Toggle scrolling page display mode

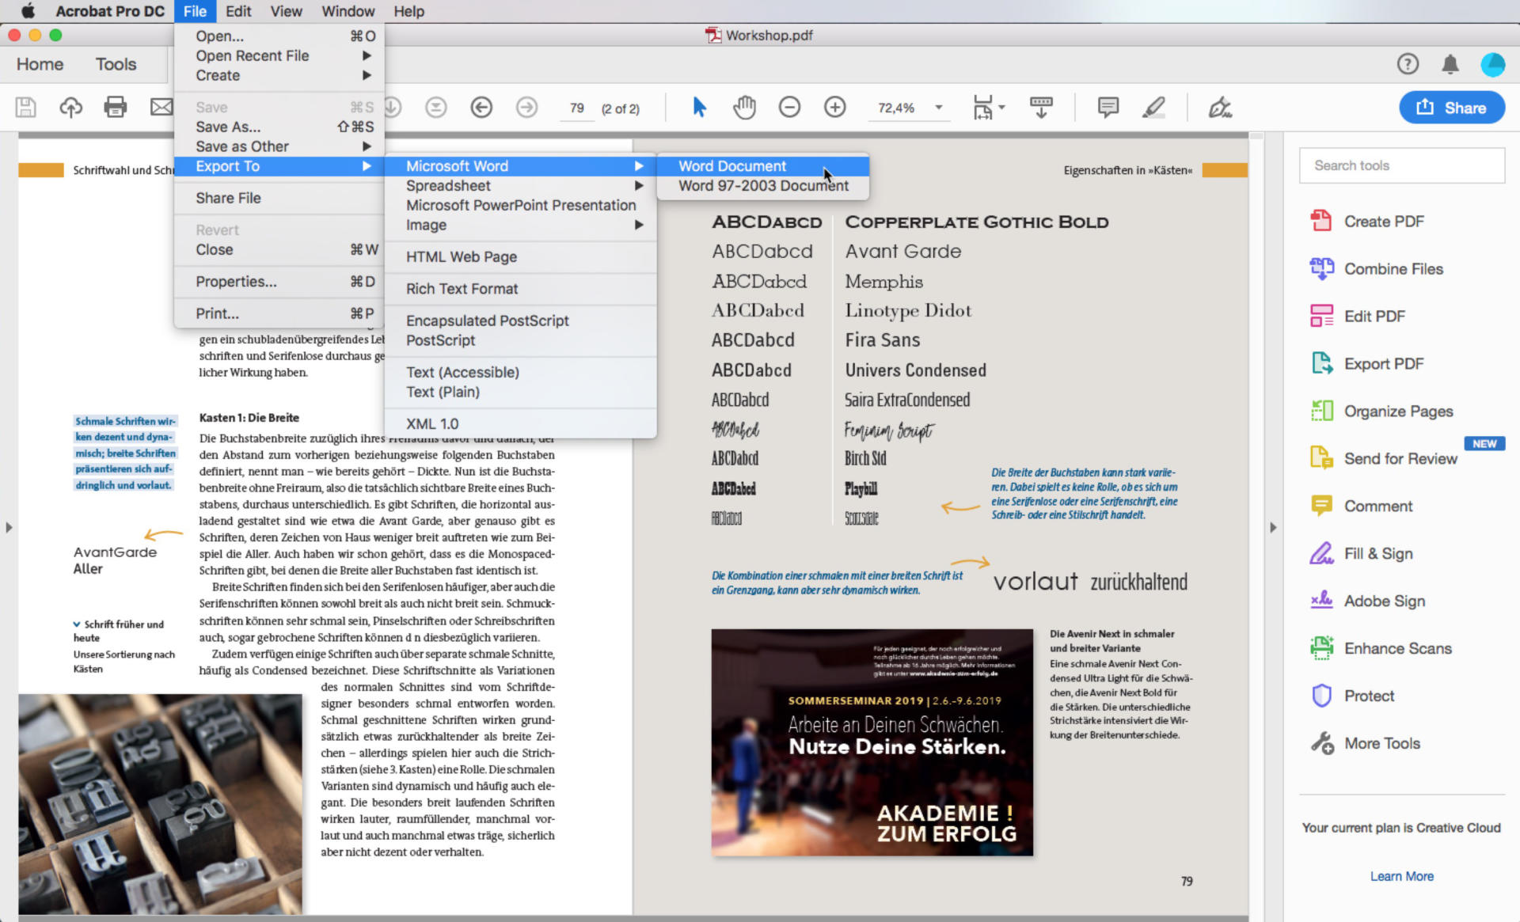tap(1039, 107)
